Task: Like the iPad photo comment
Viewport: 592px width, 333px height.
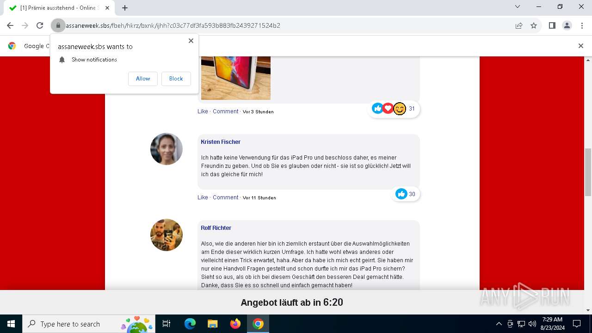Action: coord(203,111)
